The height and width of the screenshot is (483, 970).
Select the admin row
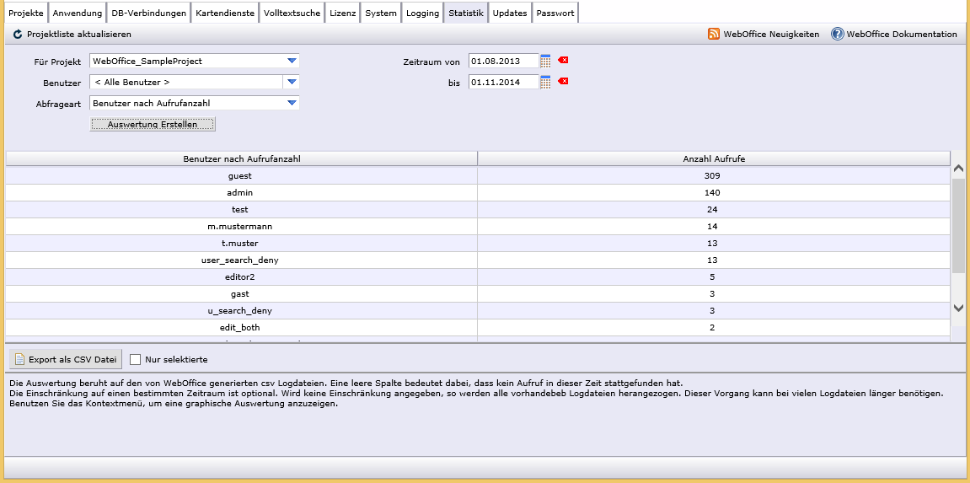(x=478, y=192)
